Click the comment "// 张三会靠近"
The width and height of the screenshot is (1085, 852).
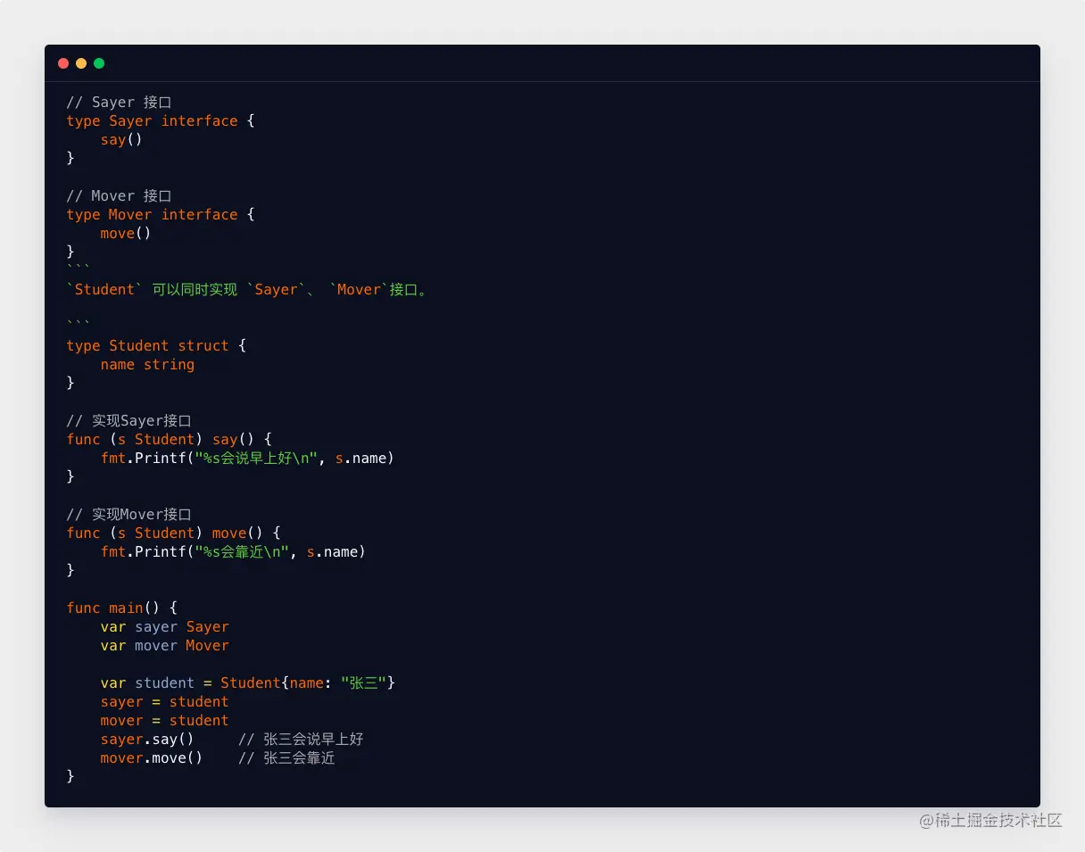(286, 758)
